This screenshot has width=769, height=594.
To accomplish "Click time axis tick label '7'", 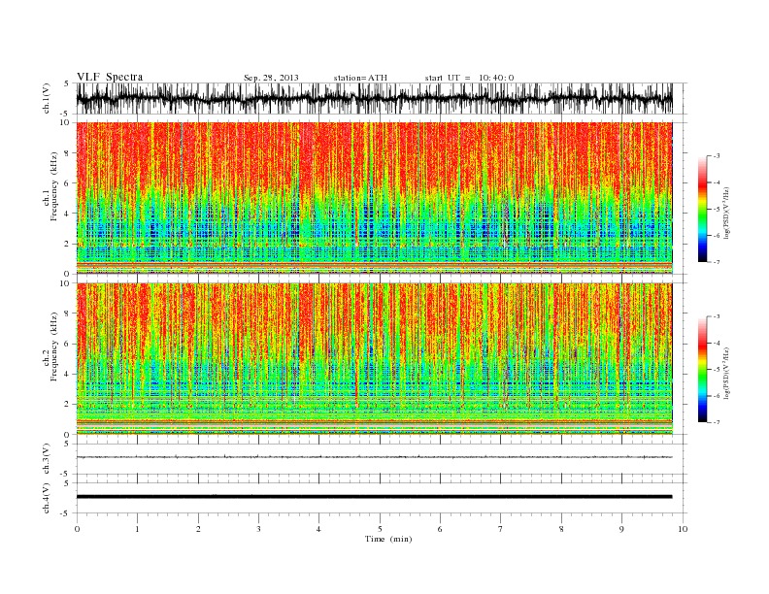I will [501, 529].
